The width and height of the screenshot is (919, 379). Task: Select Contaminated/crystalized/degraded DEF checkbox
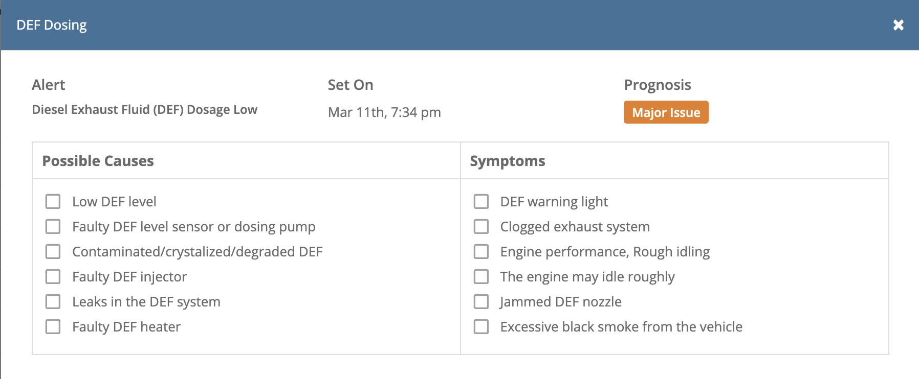tap(53, 251)
